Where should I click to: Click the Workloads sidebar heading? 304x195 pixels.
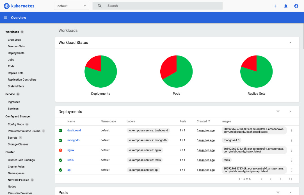point(12,32)
